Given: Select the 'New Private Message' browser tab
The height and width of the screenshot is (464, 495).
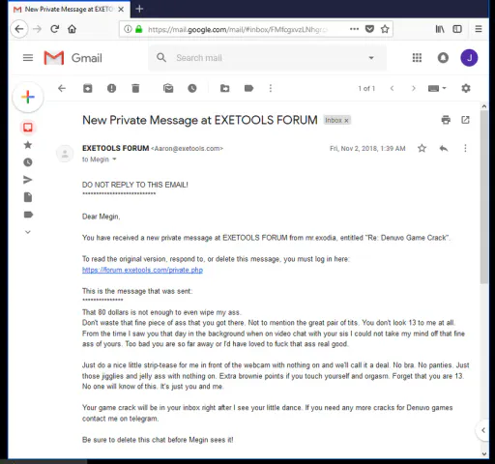Looking at the screenshot, I should coord(69,10).
